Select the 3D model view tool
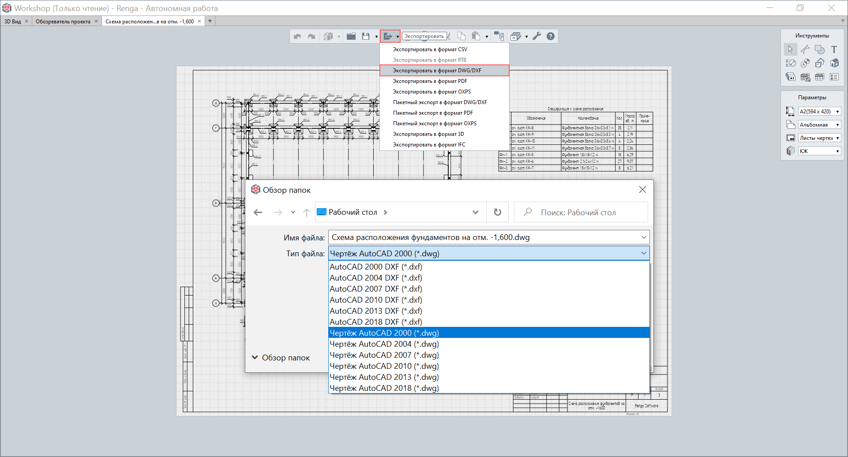The width and height of the screenshot is (848, 457). [x=834, y=63]
